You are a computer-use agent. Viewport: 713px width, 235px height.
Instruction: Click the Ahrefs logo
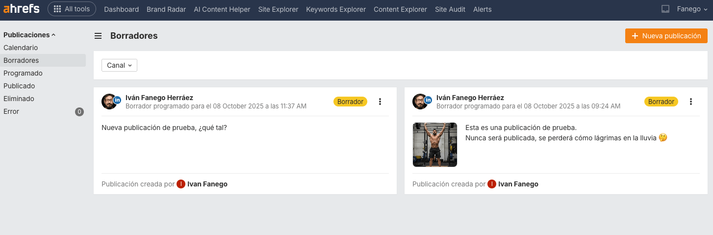[22, 9]
